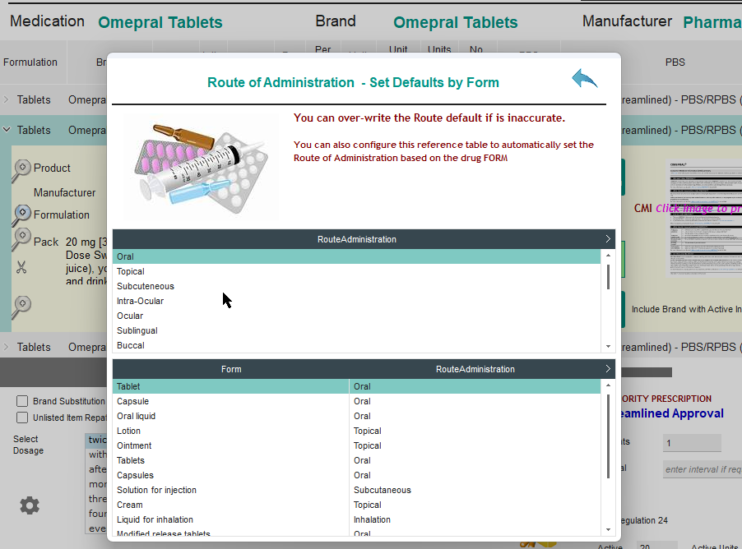Click the magnifier icon next to Pack
Viewport: 742px width, 549px height.
pyautogui.click(x=21, y=239)
